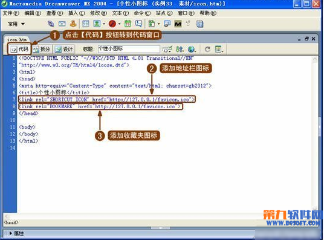Viewport: 324px width, 240px height.
Task: Click the last icon on the insert toolbar
Action: pyautogui.click(x=200, y=24)
